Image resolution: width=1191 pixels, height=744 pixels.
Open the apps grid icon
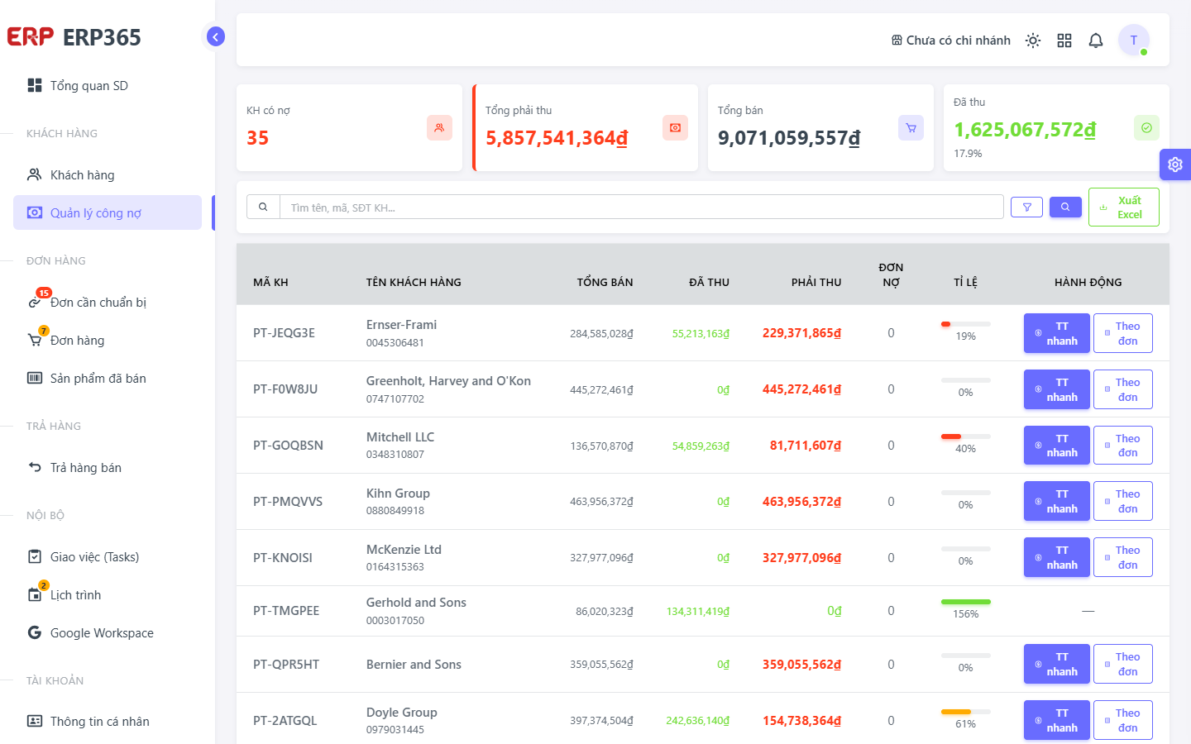pyautogui.click(x=1064, y=41)
